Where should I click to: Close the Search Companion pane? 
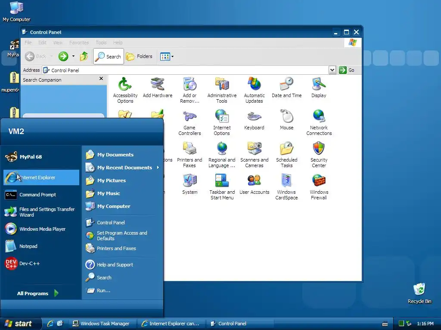[101, 79]
